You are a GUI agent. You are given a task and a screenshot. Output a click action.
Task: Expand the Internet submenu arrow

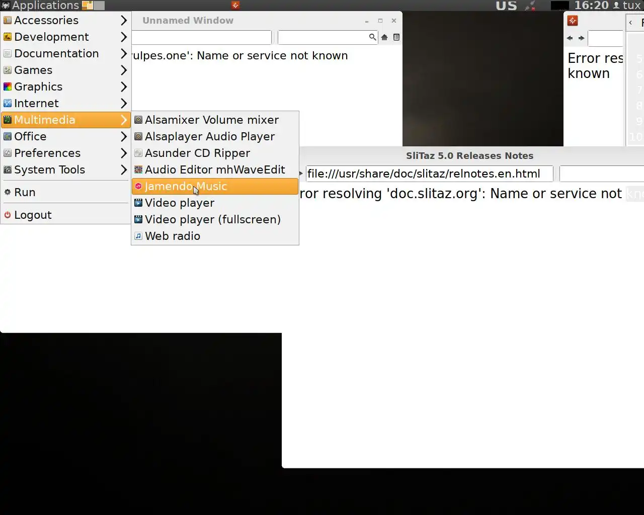(x=124, y=104)
